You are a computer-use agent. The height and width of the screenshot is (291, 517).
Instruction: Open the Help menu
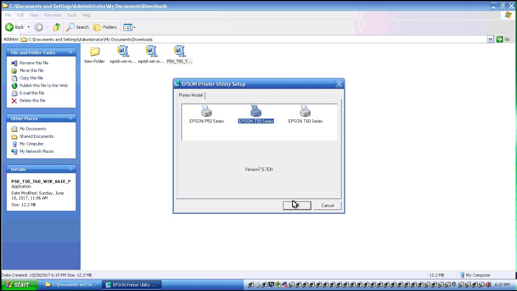[86, 15]
